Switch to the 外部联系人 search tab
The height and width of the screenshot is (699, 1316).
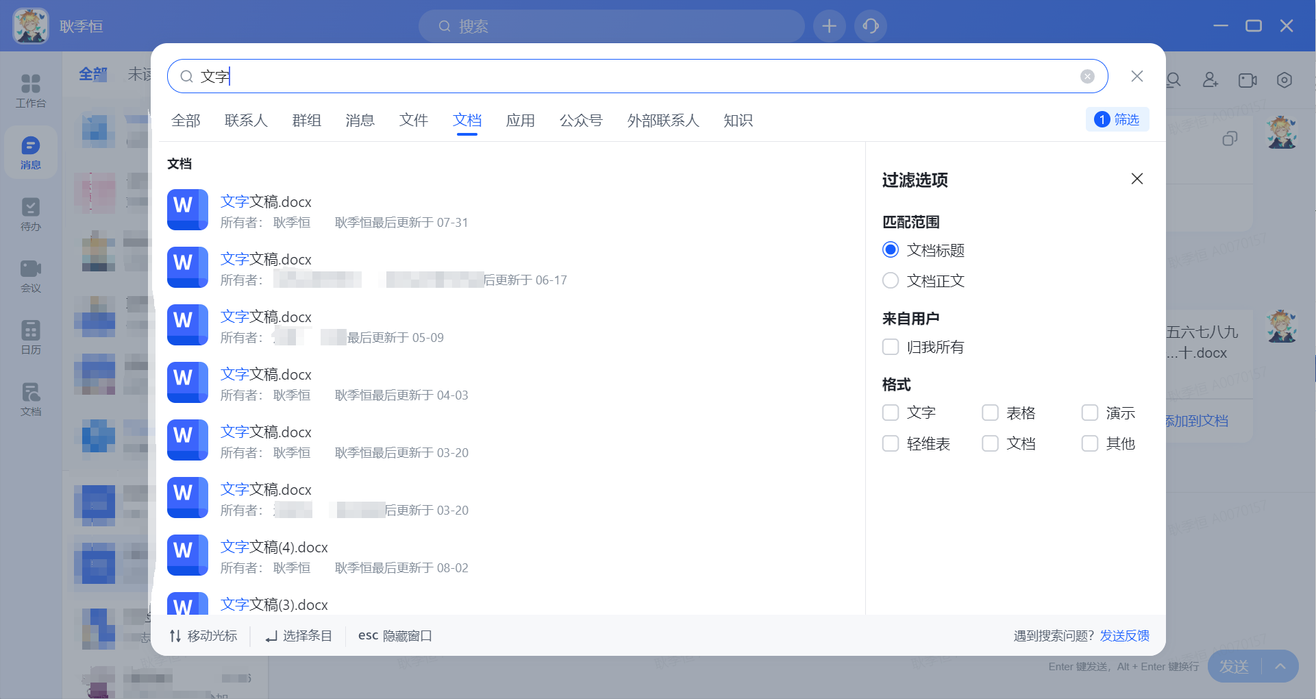pos(663,121)
